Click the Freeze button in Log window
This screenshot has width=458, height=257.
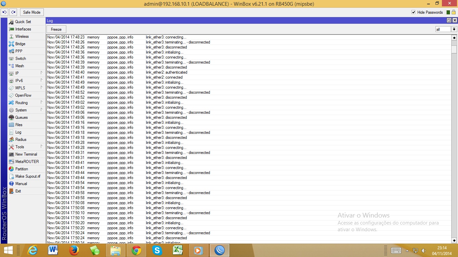point(56,29)
